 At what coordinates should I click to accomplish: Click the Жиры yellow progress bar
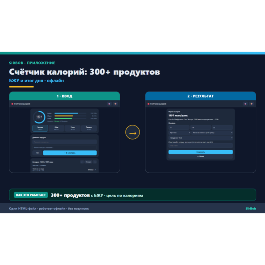[70, 116]
